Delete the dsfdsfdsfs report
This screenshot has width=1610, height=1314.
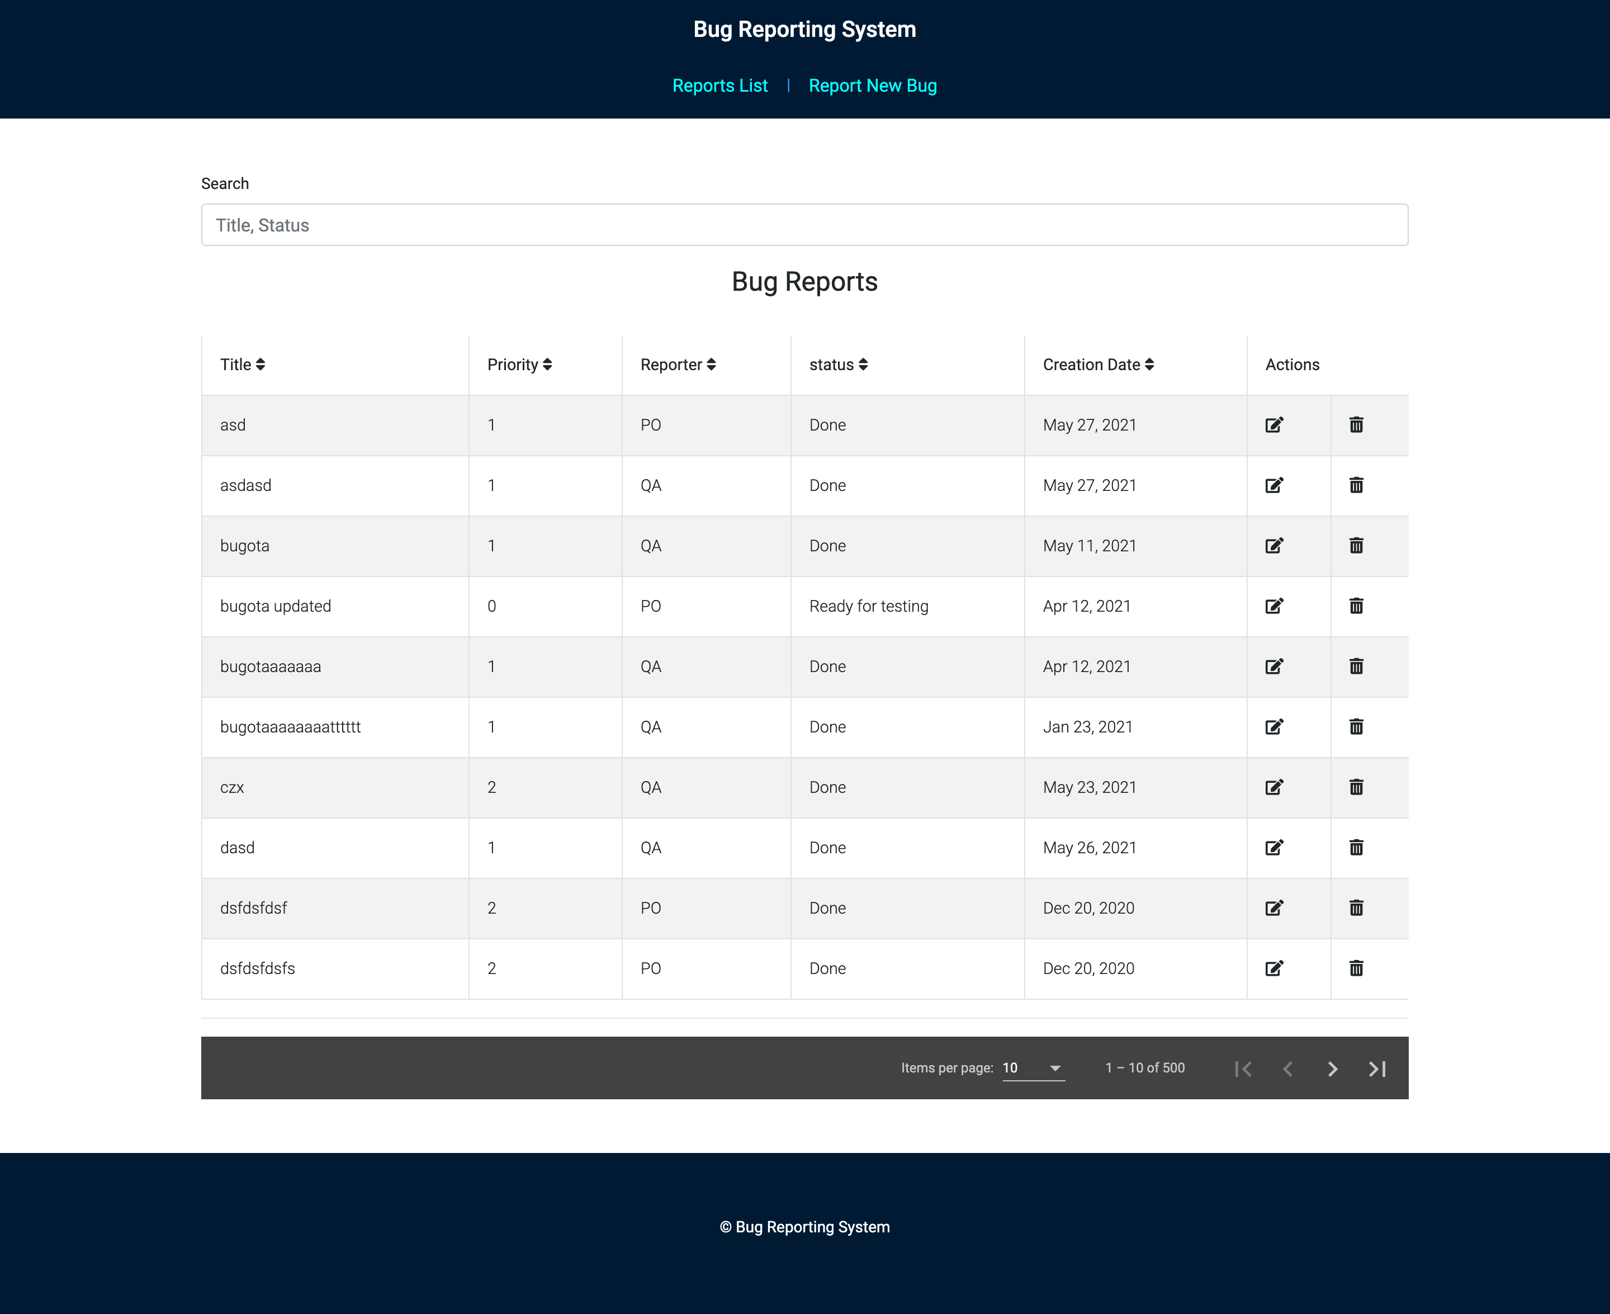(x=1357, y=968)
